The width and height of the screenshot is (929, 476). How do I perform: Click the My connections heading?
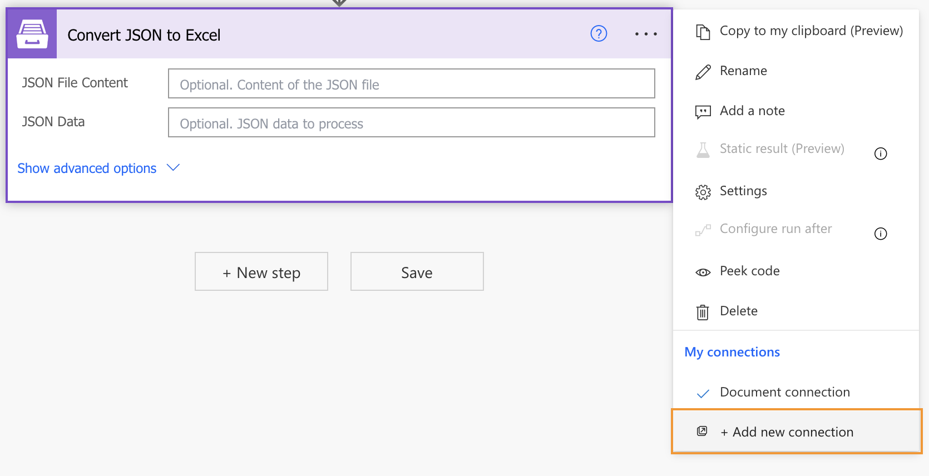tap(732, 352)
